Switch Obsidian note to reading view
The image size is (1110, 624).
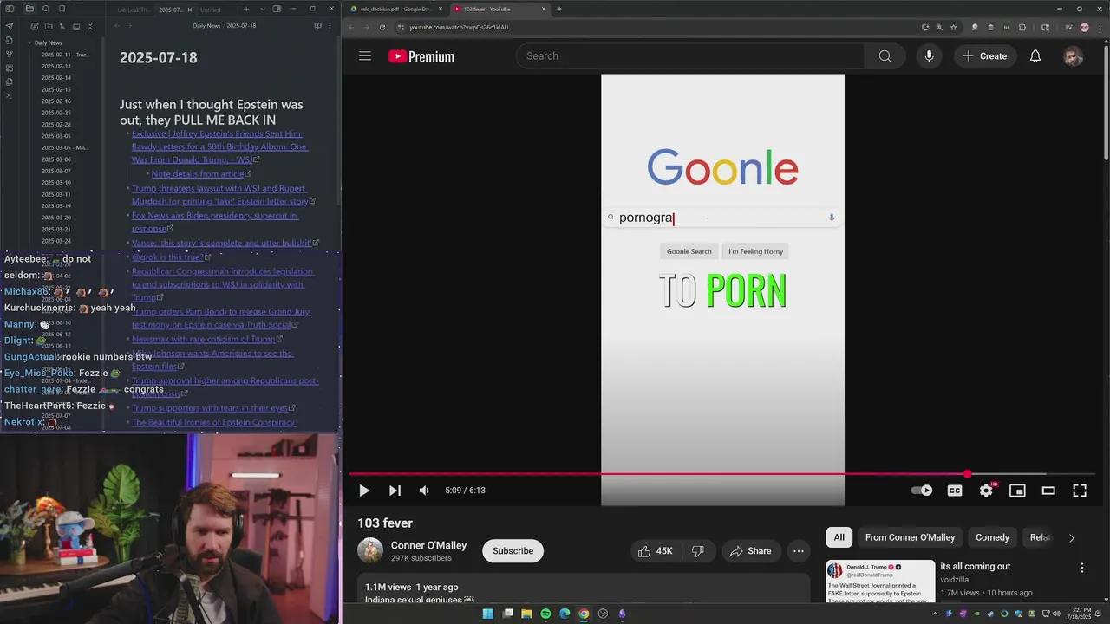pos(317,26)
